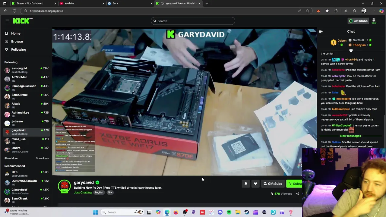
Task: Open Ac7ionMan channel in Following
Action: [27, 79]
